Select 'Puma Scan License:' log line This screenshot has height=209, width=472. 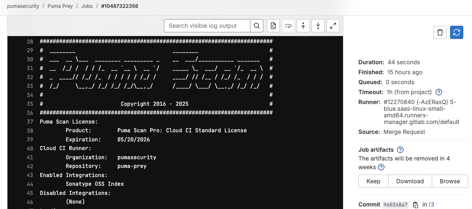tap(69, 122)
